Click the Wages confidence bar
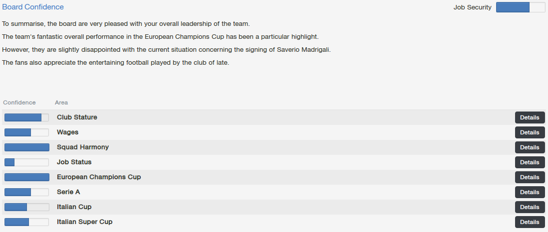 [x=26, y=132]
